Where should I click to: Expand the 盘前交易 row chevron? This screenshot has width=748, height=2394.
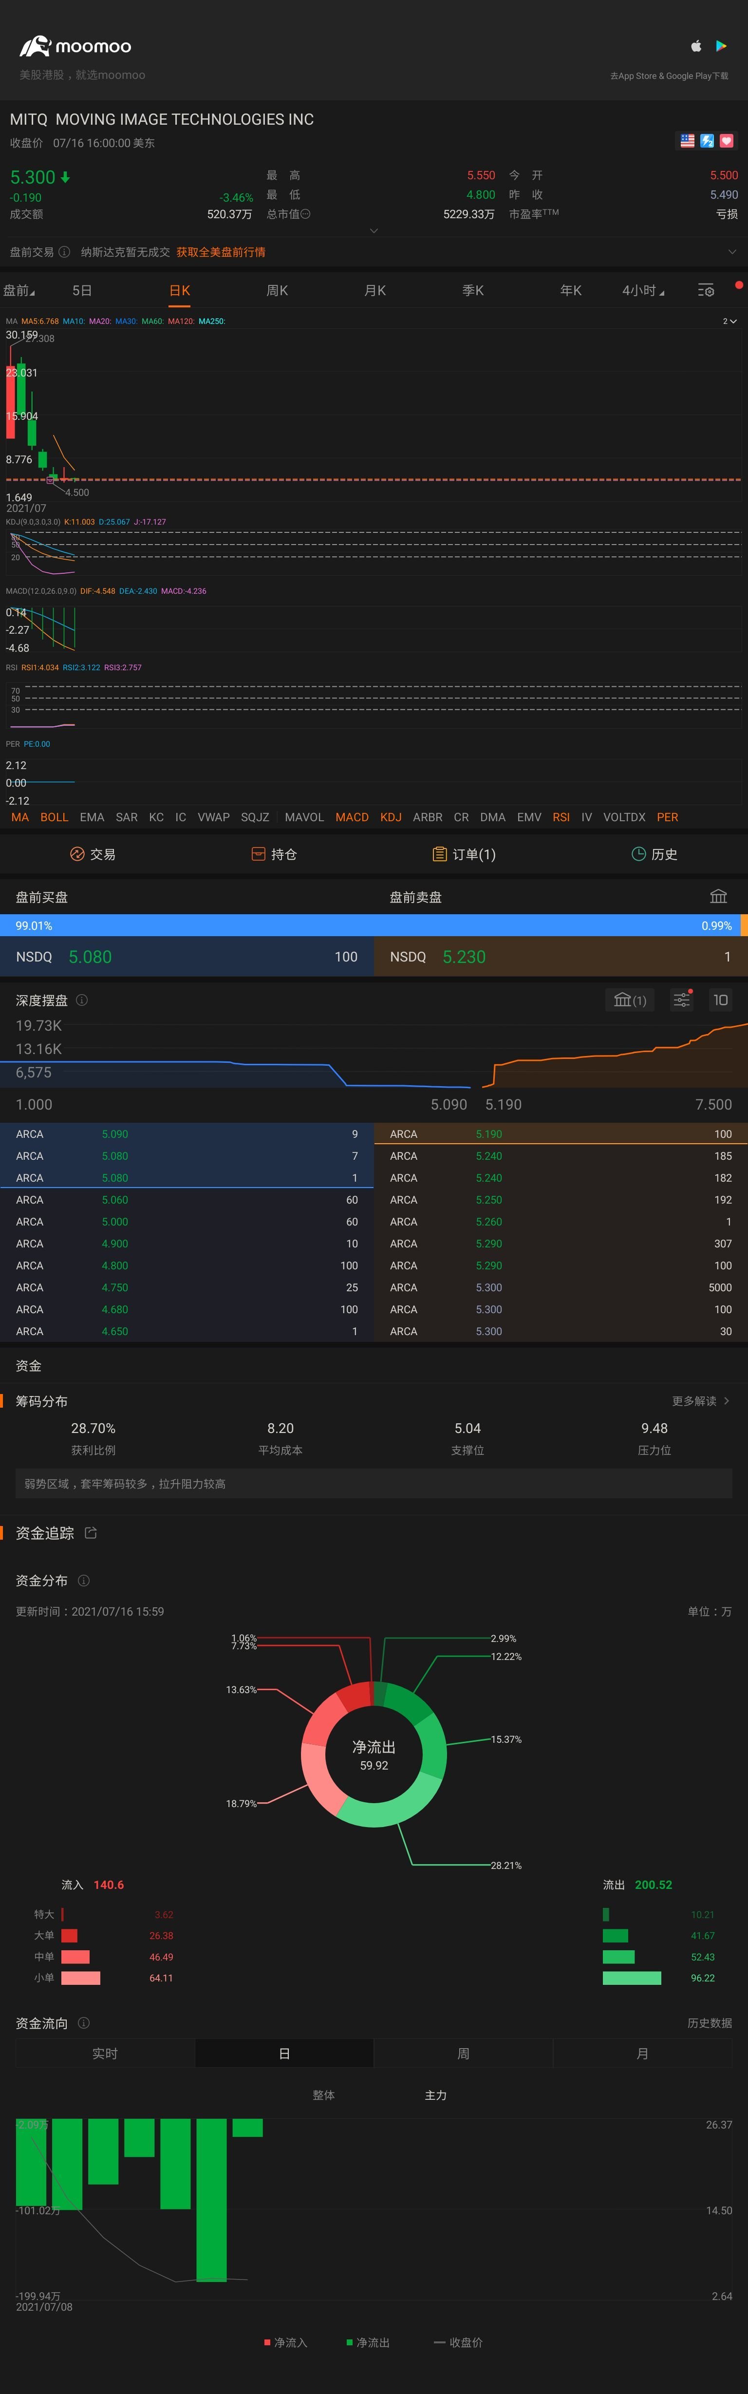(731, 252)
